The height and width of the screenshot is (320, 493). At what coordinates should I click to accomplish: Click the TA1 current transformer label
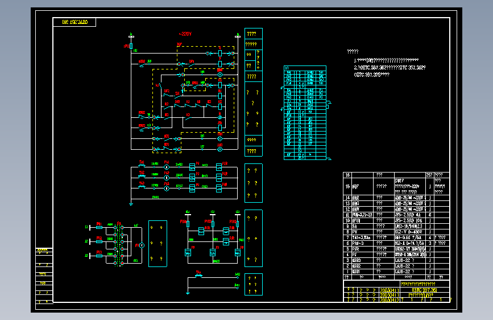(x=142, y=162)
